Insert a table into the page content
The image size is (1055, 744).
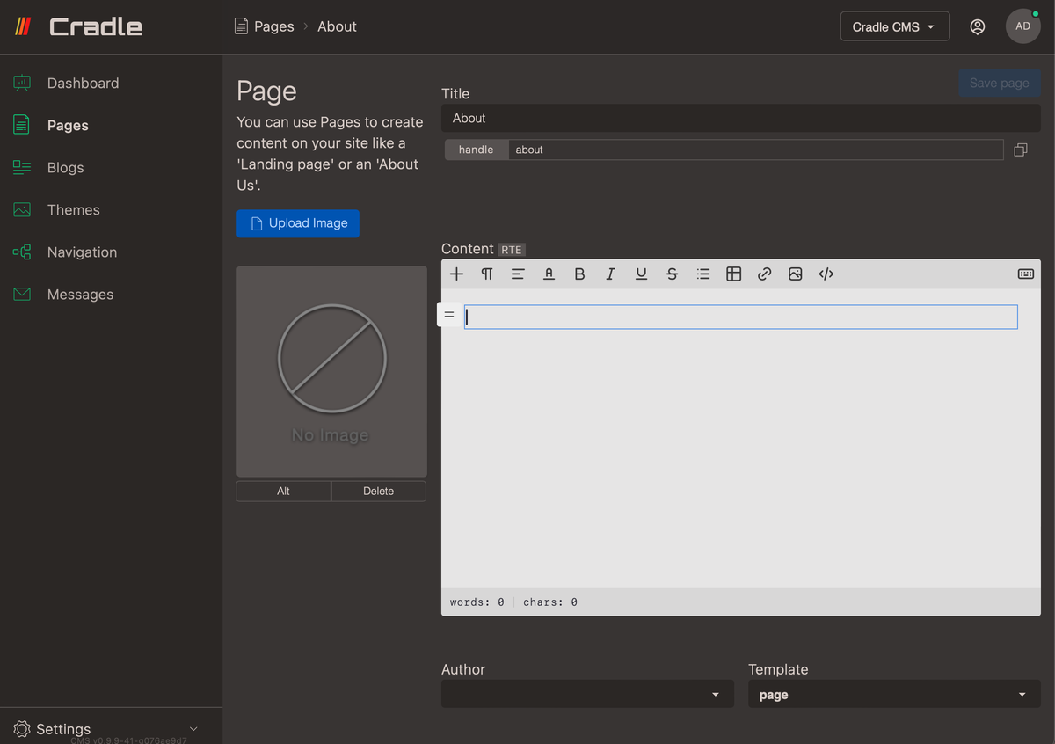click(733, 274)
